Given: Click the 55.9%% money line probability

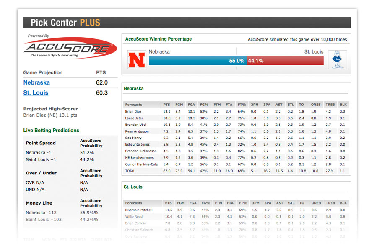Looking at the screenshot, I should (89, 213).
